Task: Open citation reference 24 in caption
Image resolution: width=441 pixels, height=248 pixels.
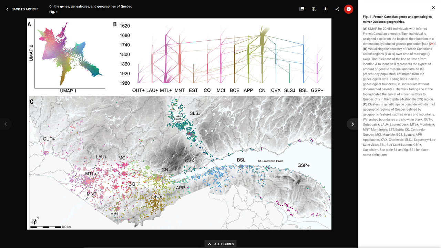Action: pyautogui.click(x=432, y=44)
